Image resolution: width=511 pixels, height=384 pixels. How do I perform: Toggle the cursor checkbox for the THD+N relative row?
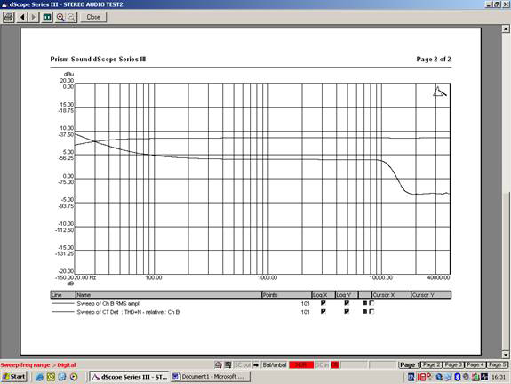[x=371, y=312]
